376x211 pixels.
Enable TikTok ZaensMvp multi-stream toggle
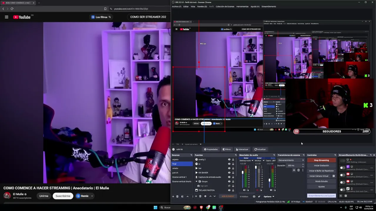343,190
